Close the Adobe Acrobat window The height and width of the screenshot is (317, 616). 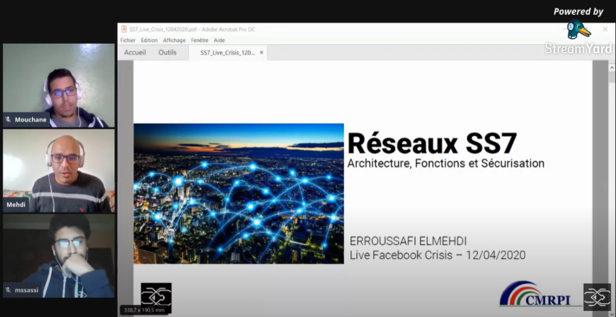605,29
